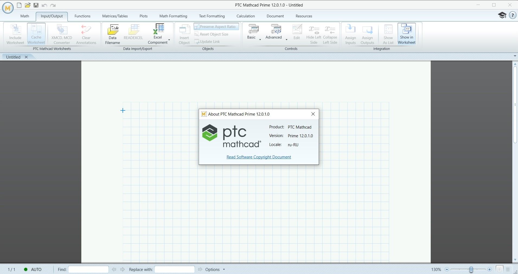Close the About PTC Mathcad Prime dialog
Screen dimensions: 518x274
pyautogui.click(x=313, y=114)
